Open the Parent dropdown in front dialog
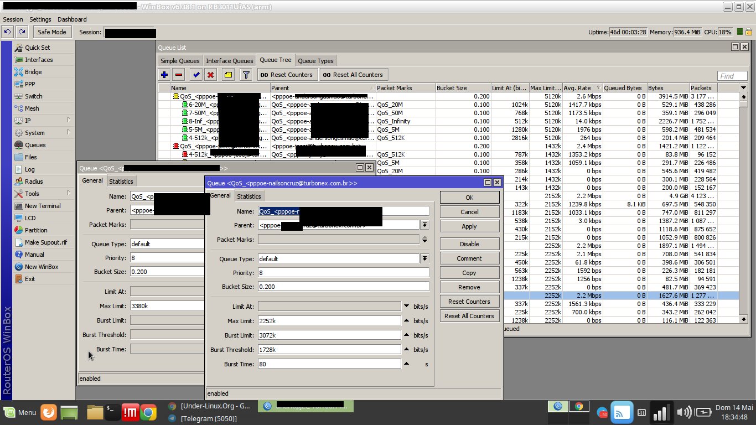The height and width of the screenshot is (425, 756). click(x=424, y=225)
